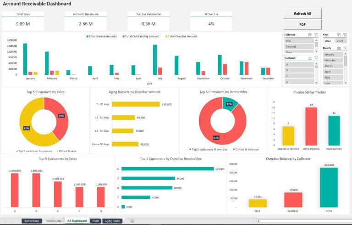Select customer B in the Customer slicer
Image resolution: width=352 pixels, height=225 pixels.
[x=299, y=70]
